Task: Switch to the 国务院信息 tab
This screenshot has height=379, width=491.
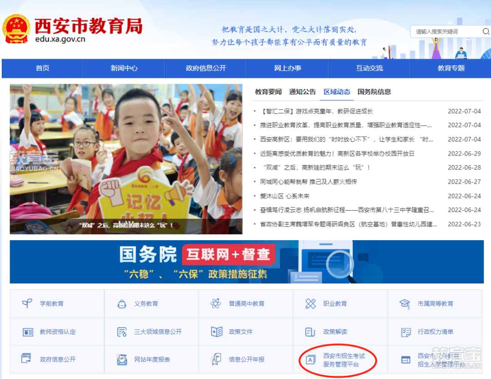Action: click(x=374, y=92)
